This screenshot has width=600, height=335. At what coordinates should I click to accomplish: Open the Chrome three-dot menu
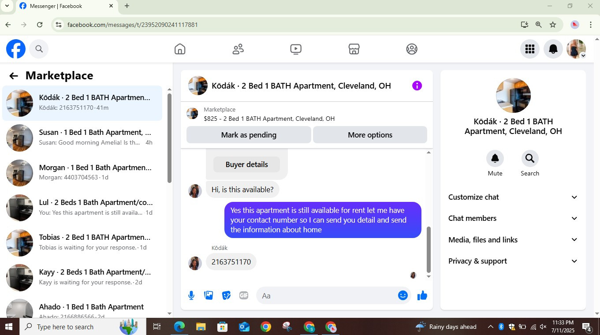[x=591, y=25]
